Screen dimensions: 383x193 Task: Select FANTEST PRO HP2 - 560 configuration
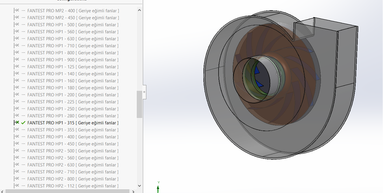click(x=73, y=158)
